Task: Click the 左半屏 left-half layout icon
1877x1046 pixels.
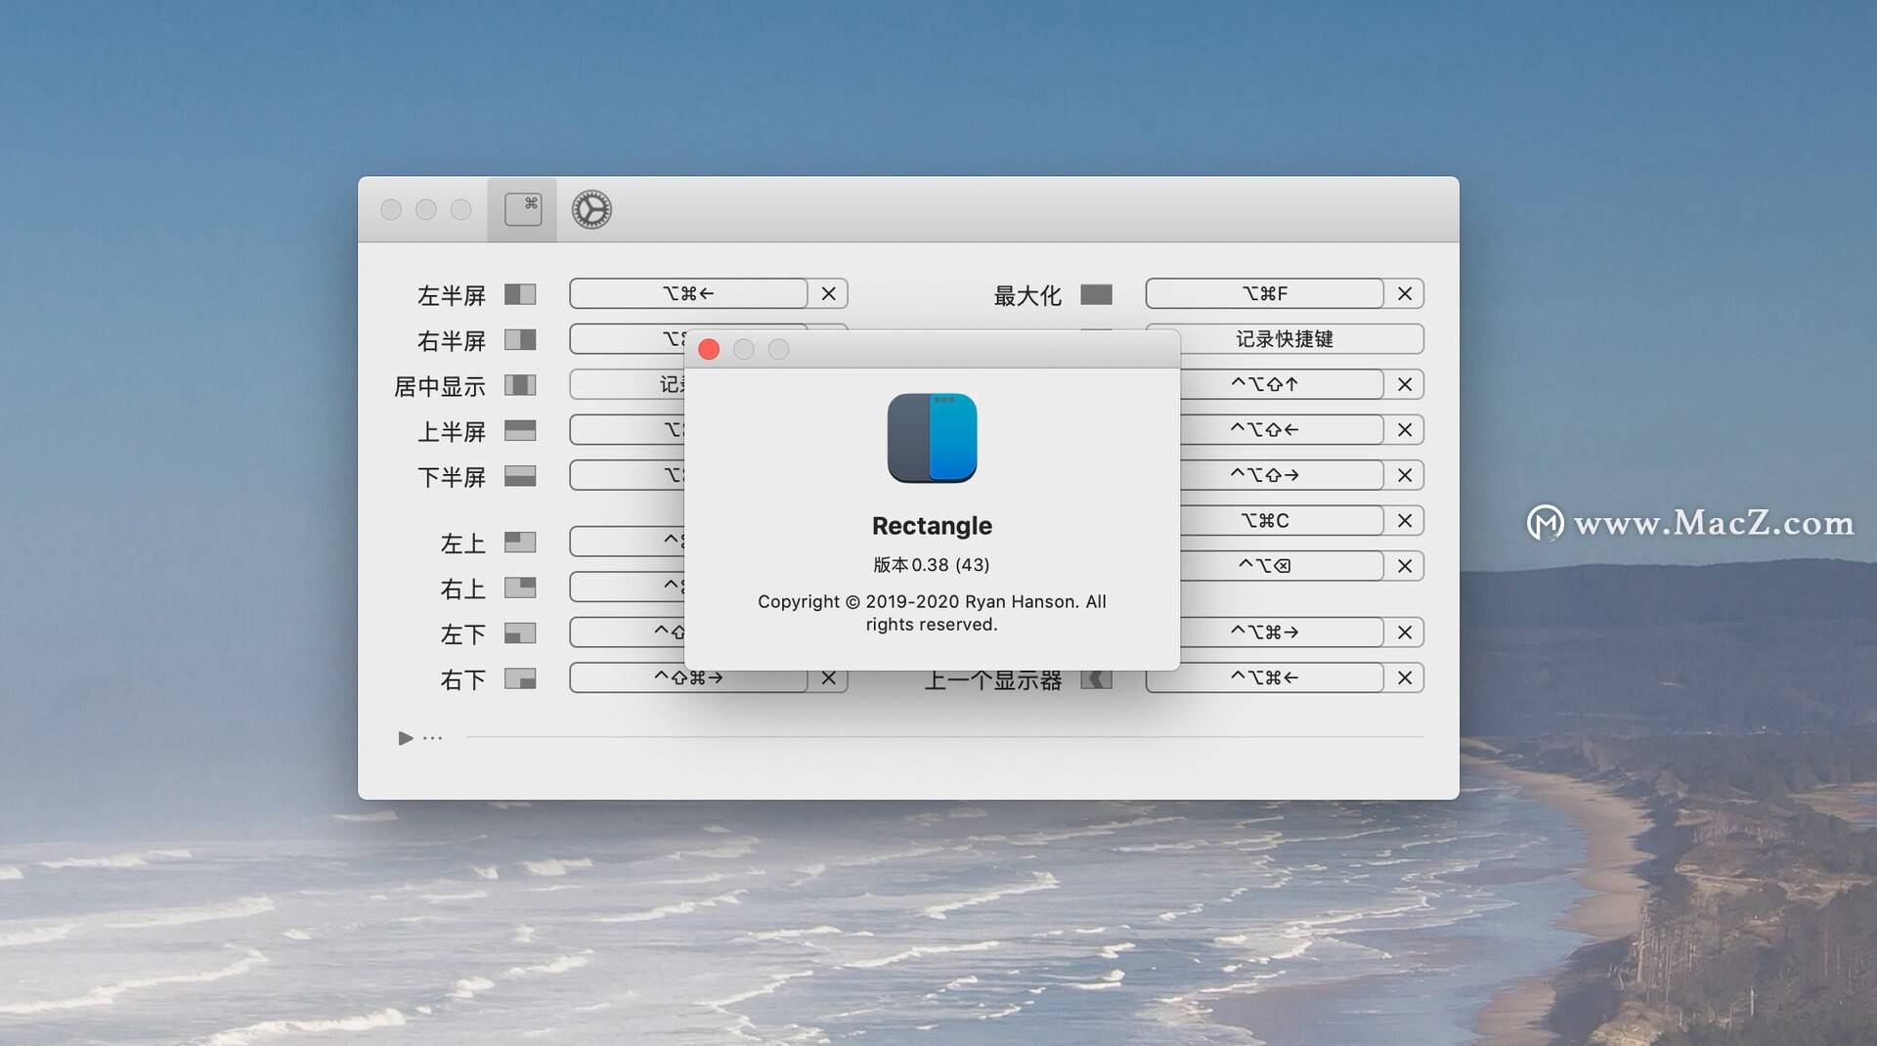Action: pos(520,294)
